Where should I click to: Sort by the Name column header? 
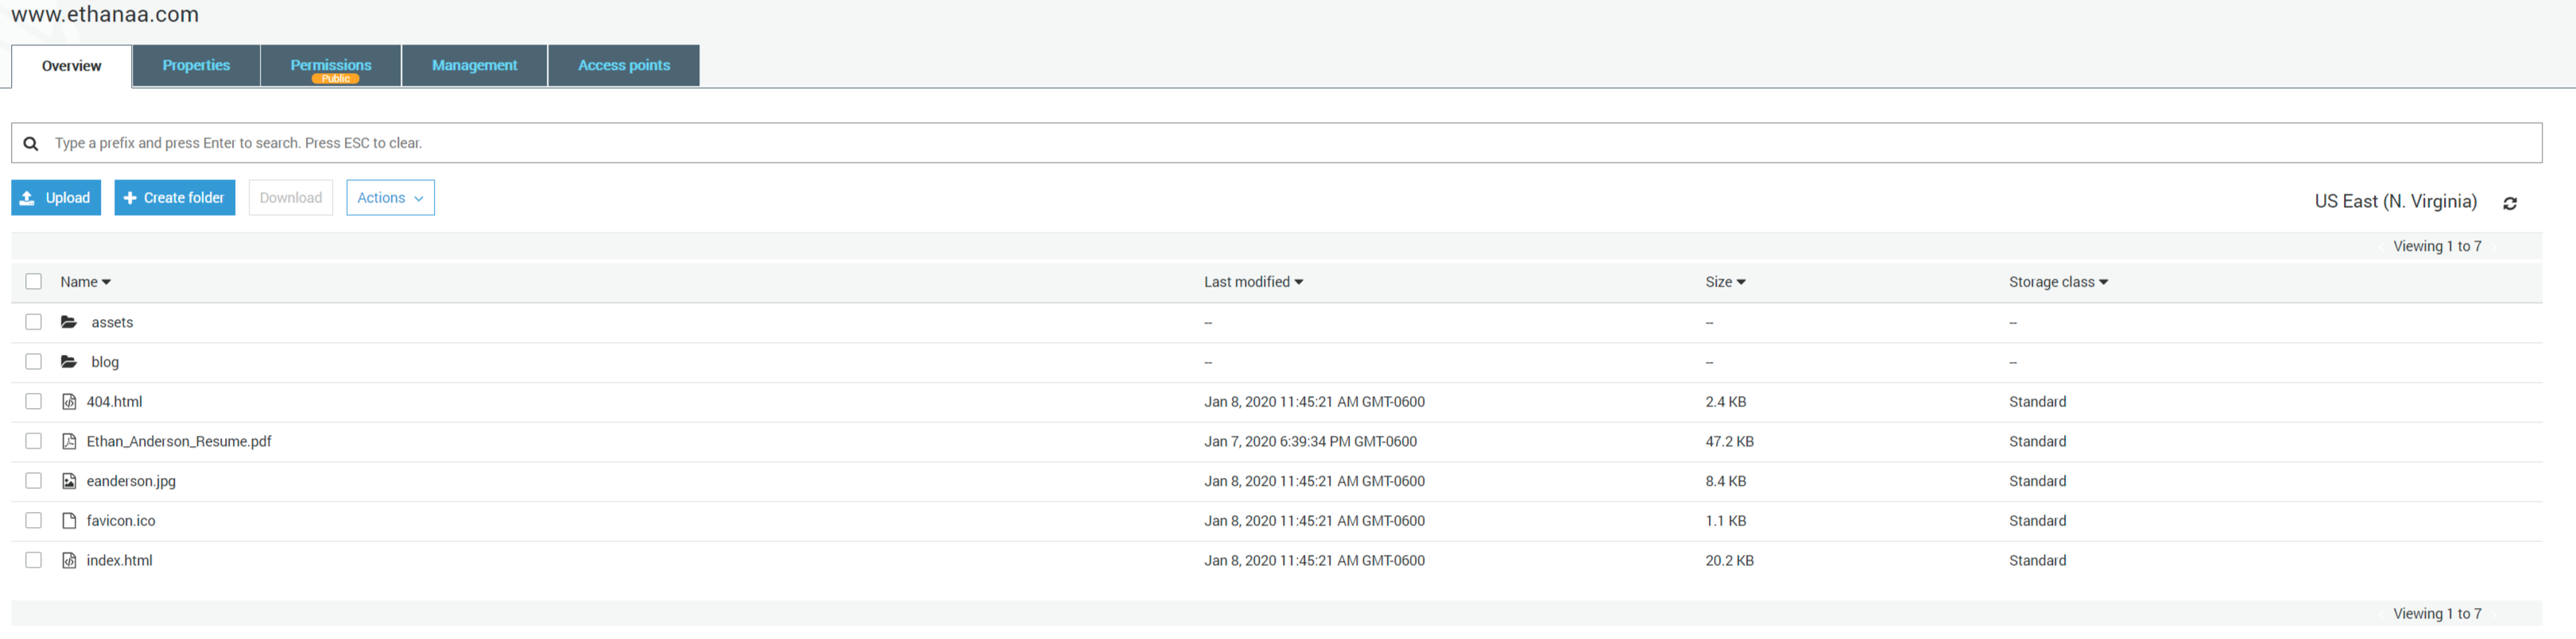(x=85, y=283)
